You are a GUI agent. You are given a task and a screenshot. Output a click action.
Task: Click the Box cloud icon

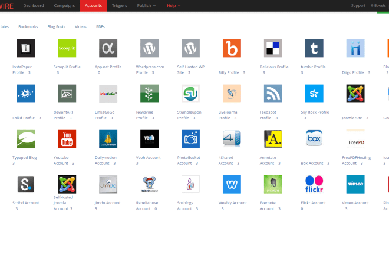click(x=314, y=138)
